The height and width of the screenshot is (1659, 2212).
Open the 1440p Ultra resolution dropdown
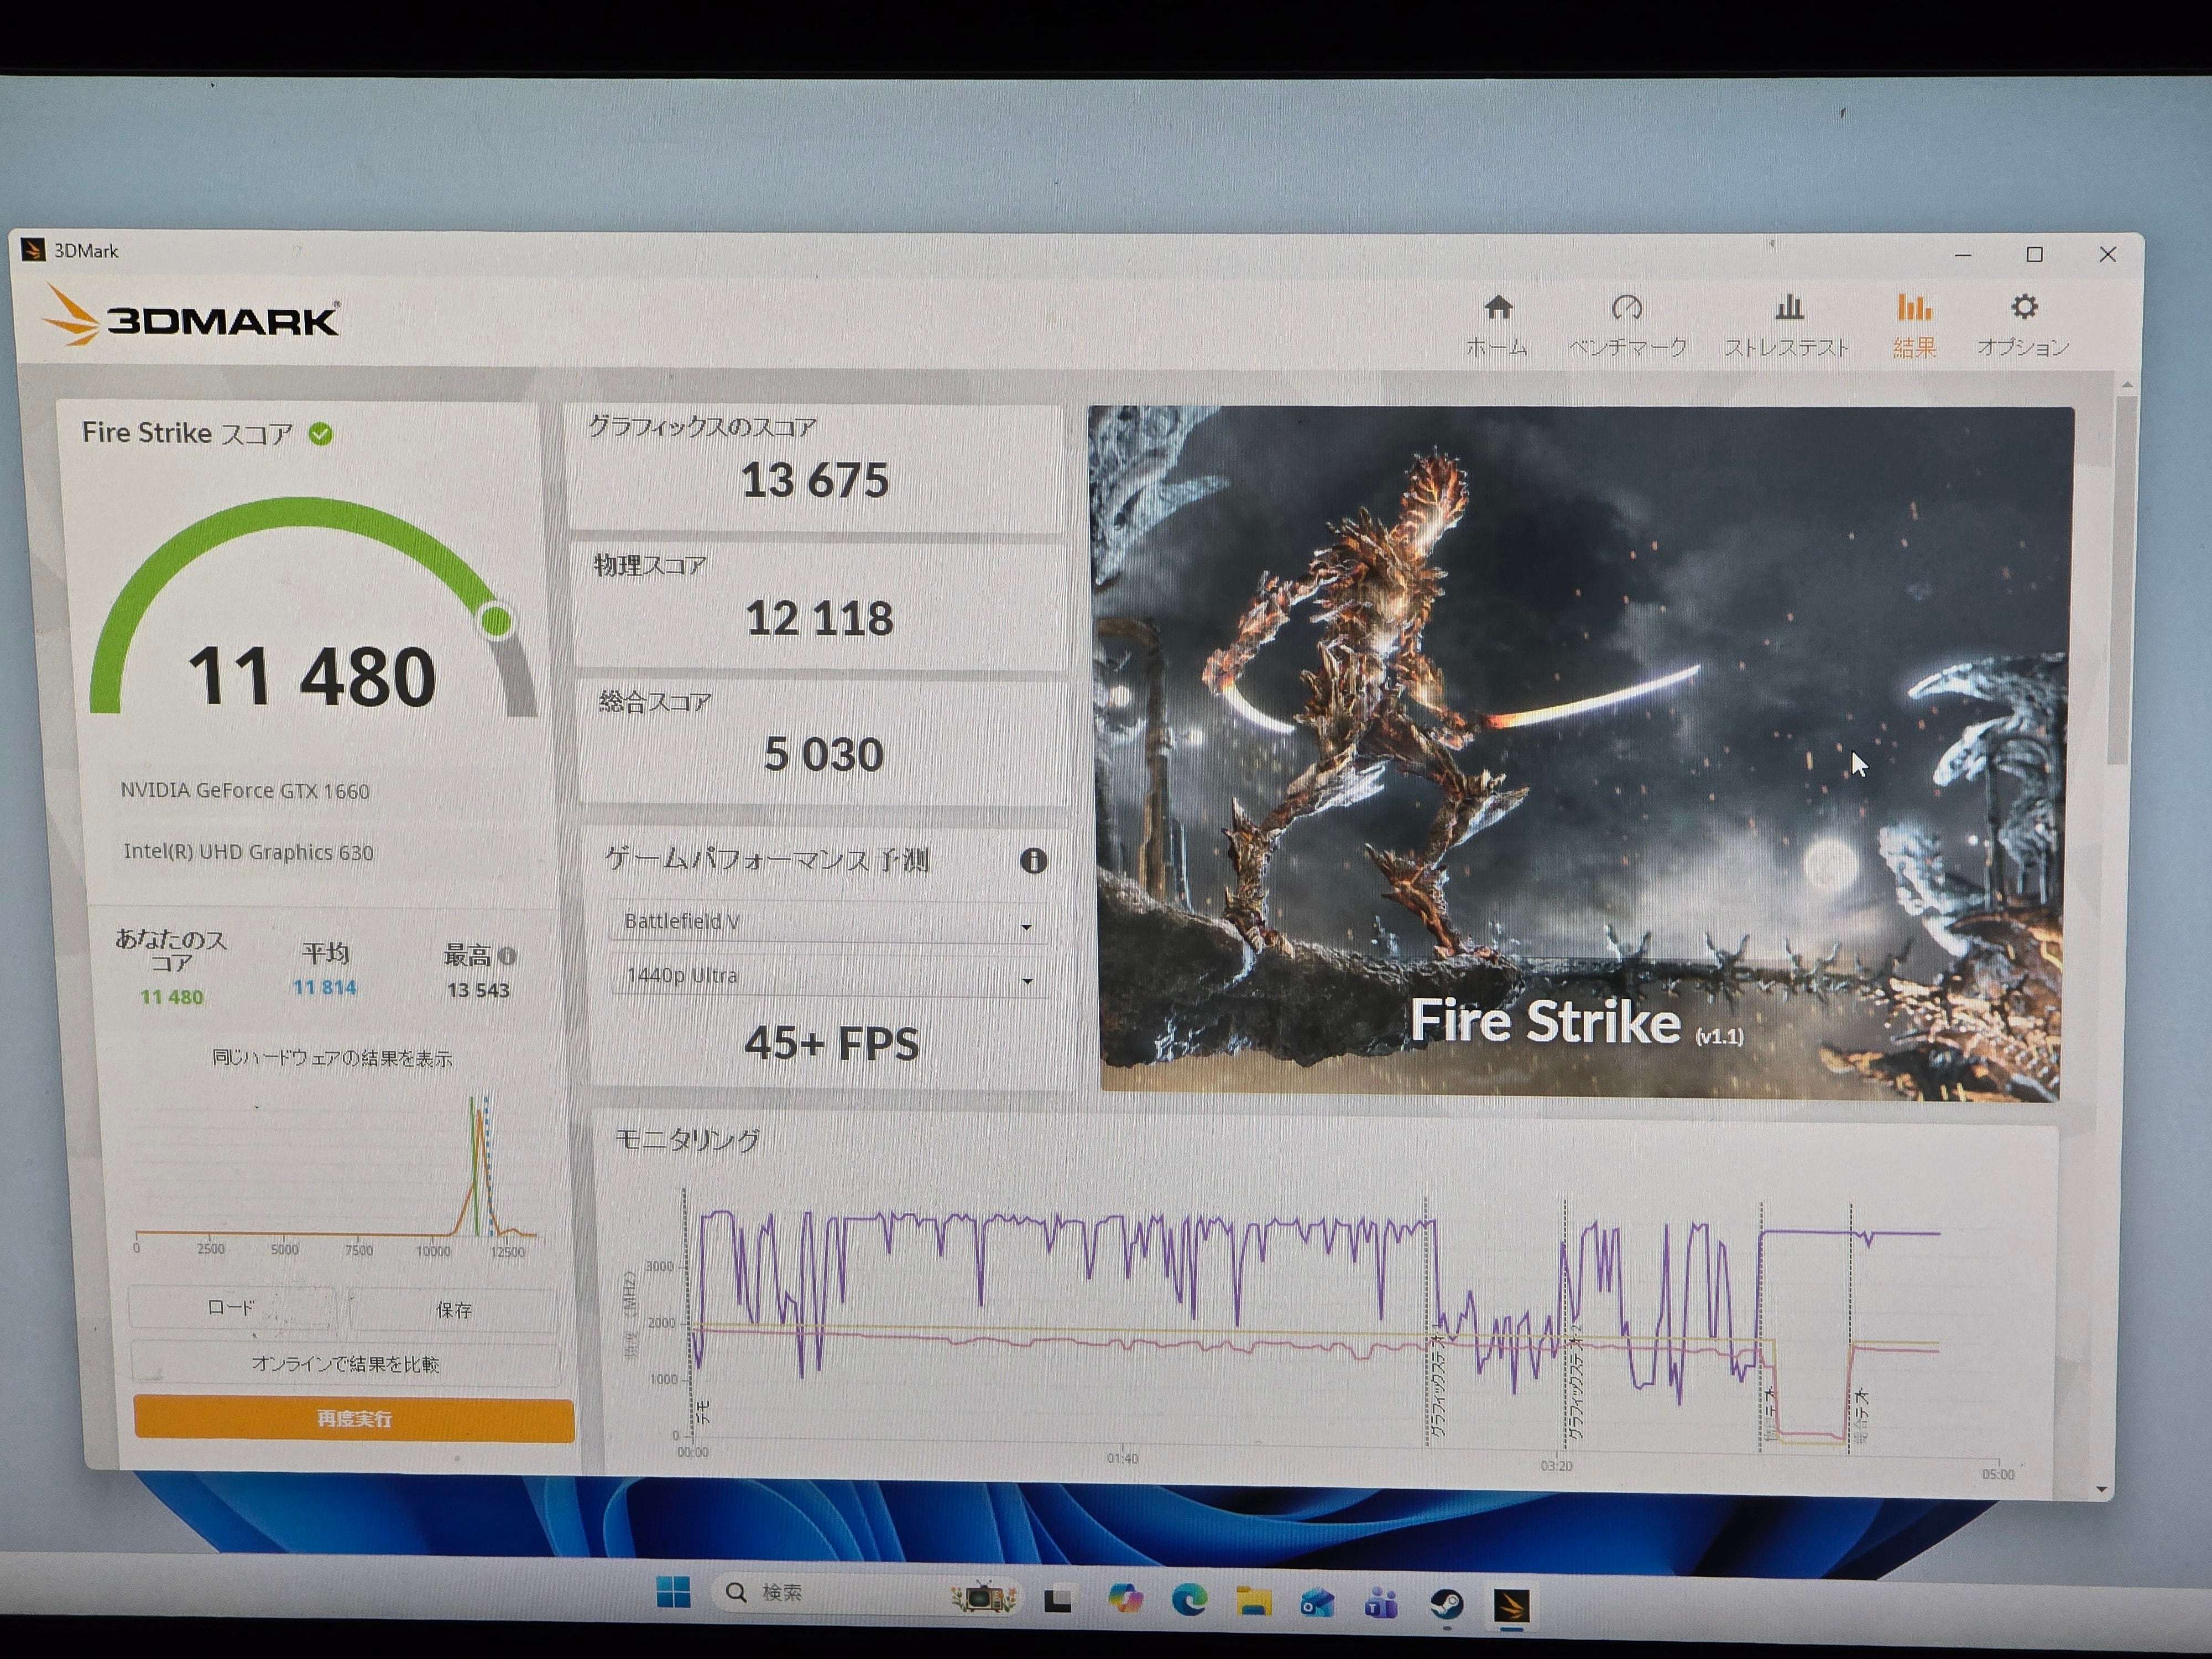click(828, 976)
